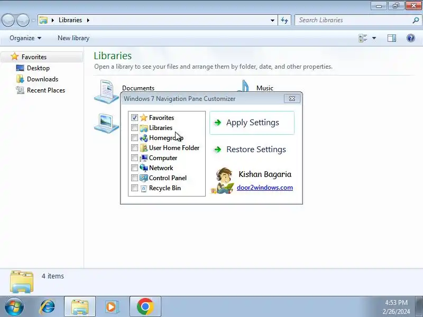Launch Internet Explorer from the taskbar

48,307
